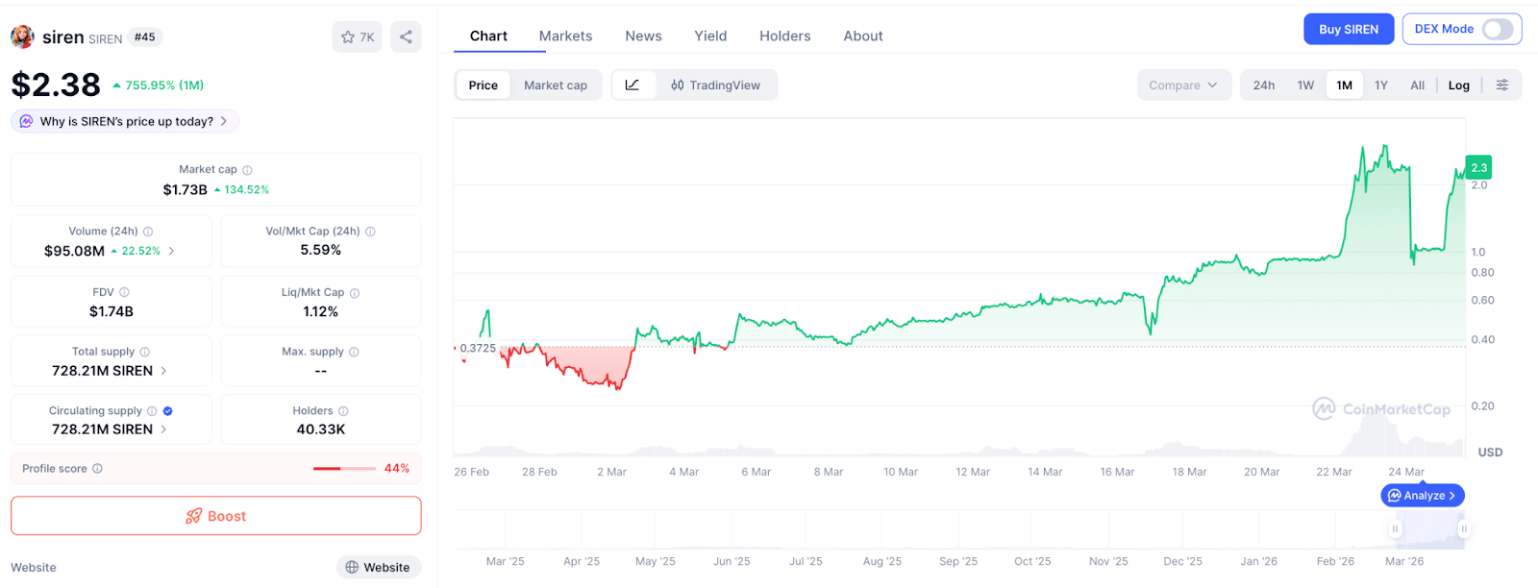
Task: Select the Market cap view toggle
Action: (x=556, y=85)
